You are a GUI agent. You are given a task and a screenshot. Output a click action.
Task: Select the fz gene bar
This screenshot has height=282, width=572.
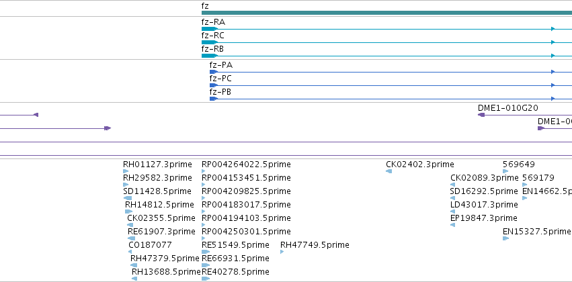click(386, 13)
